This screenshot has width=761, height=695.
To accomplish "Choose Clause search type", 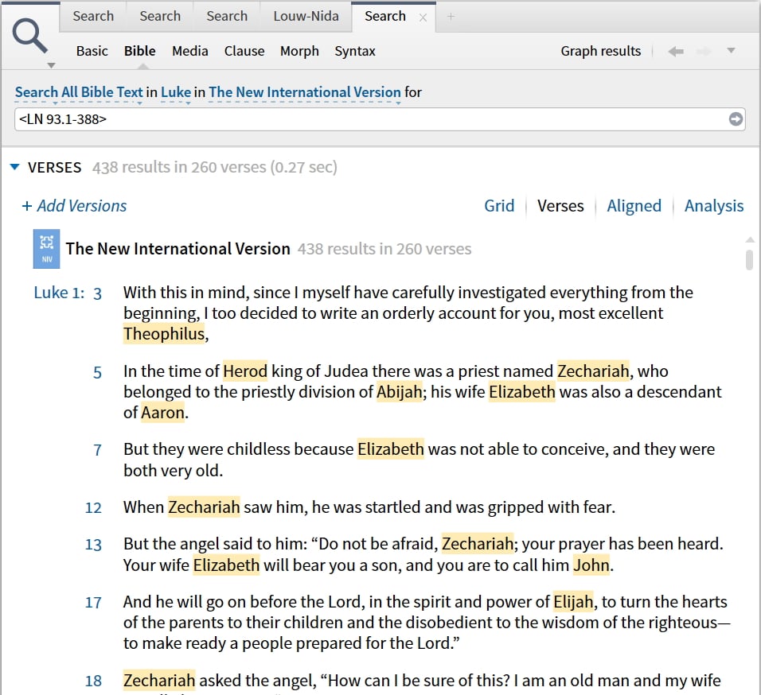I will click(244, 51).
